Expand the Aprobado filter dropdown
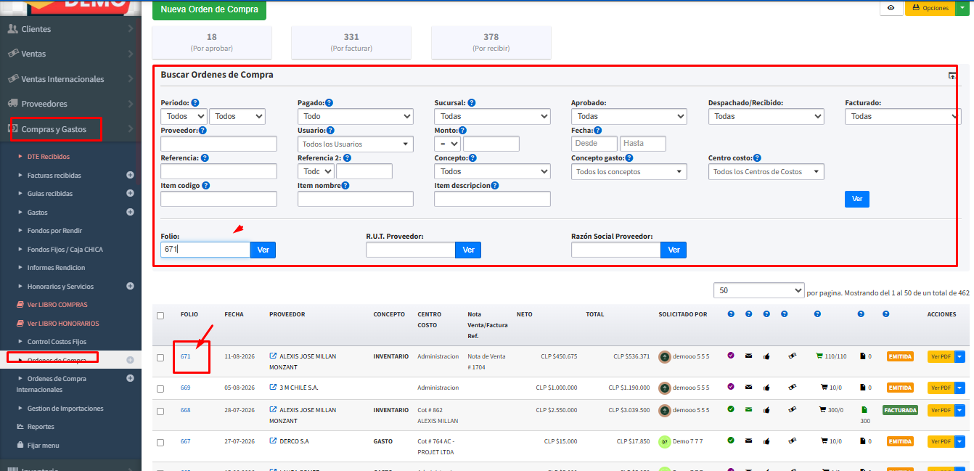The image size is (974, 471). pos(629,116)
